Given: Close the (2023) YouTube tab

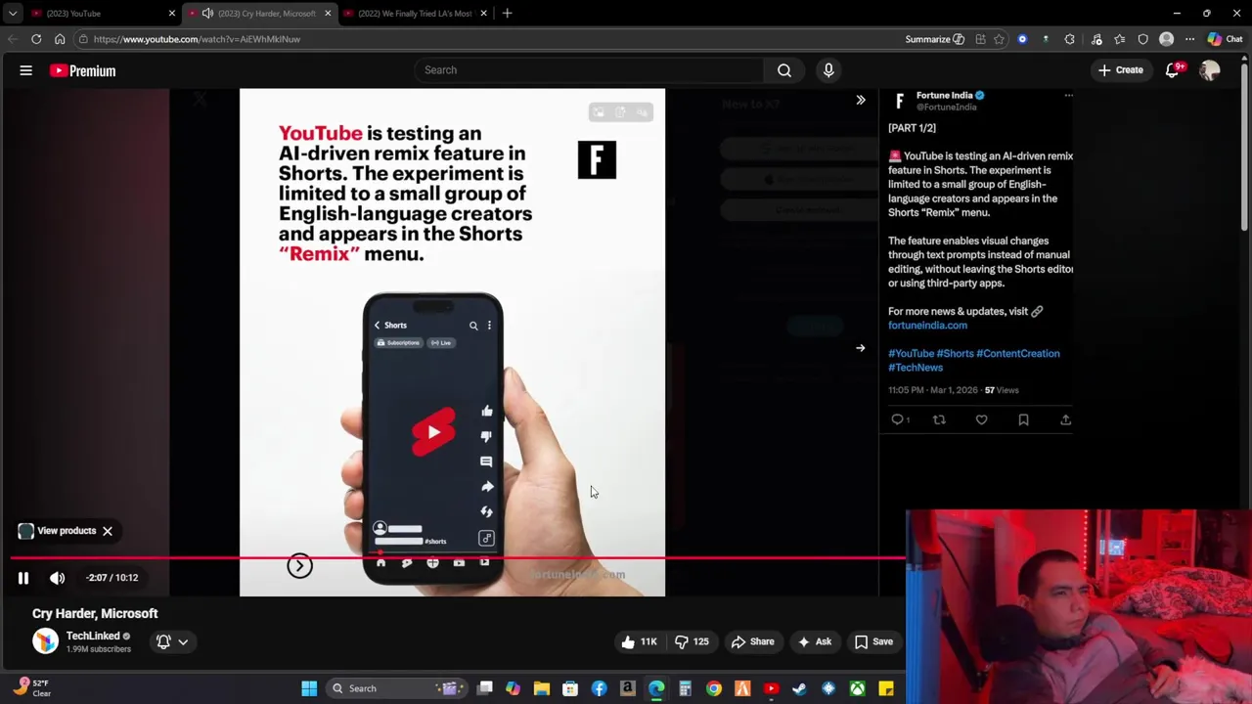Looking at the screenshot, I should coord(172,14).
